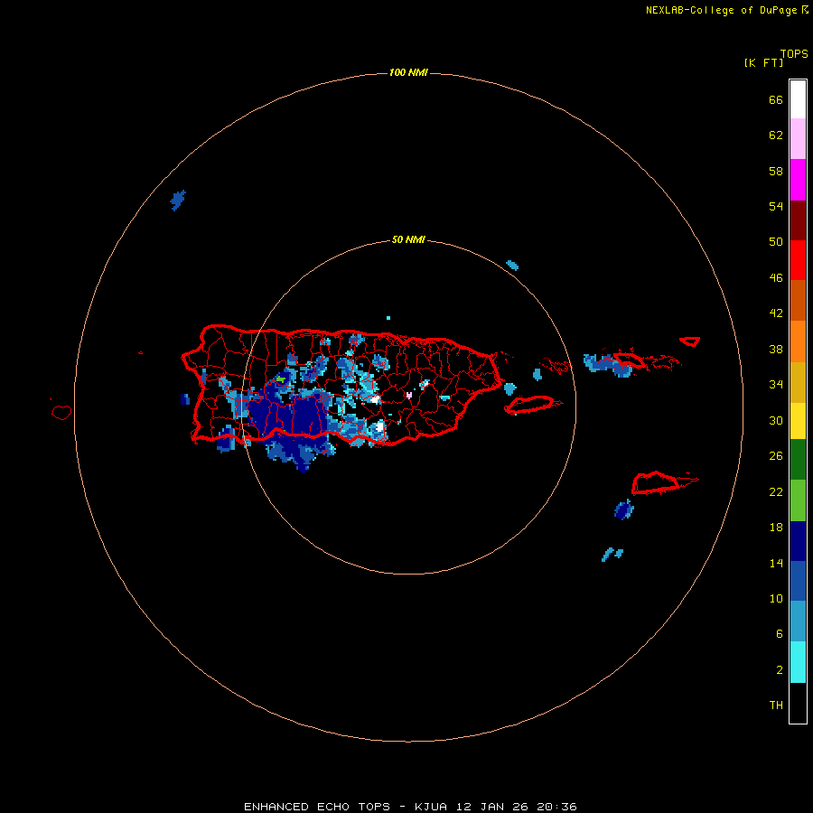Viewport: 813px width, 813px height.
Task: Click the 34 legend value
Action: point(776,385)
